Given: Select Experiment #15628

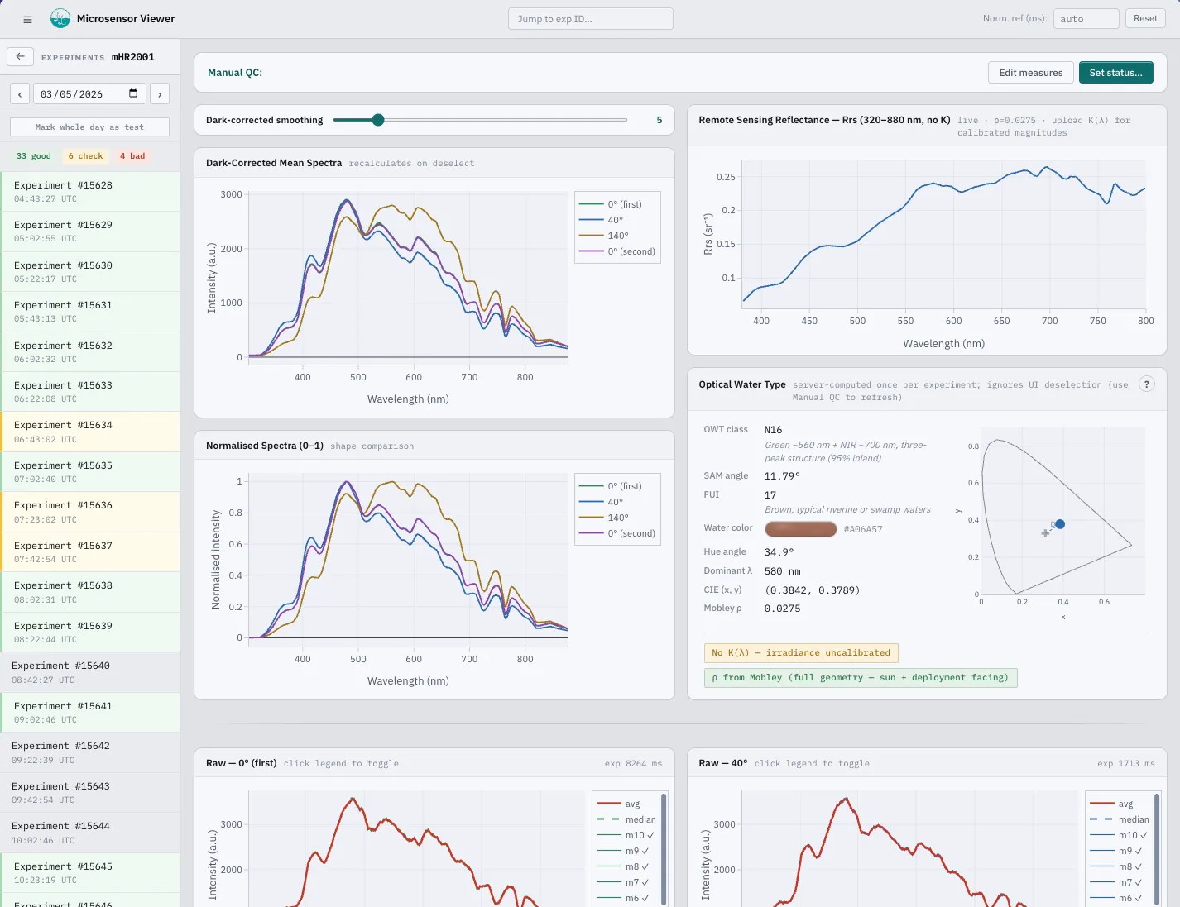Looking at the screenshot, I should pyautogui.click(x=90, y=192).
